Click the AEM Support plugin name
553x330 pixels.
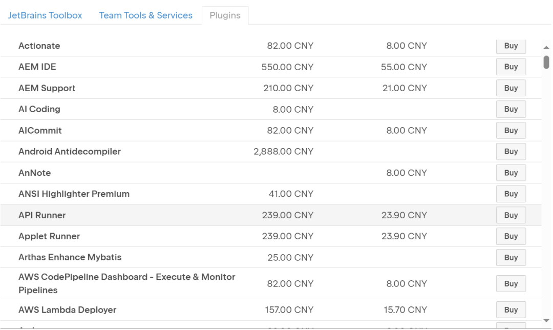47,88
